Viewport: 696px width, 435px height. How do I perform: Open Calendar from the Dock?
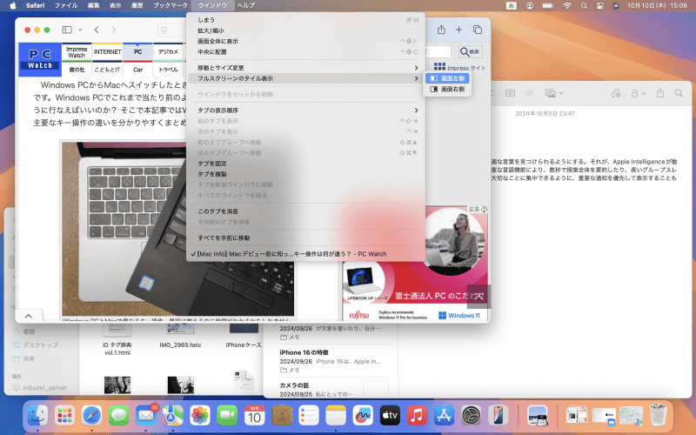pyautogui.click(x=254, y=416)
